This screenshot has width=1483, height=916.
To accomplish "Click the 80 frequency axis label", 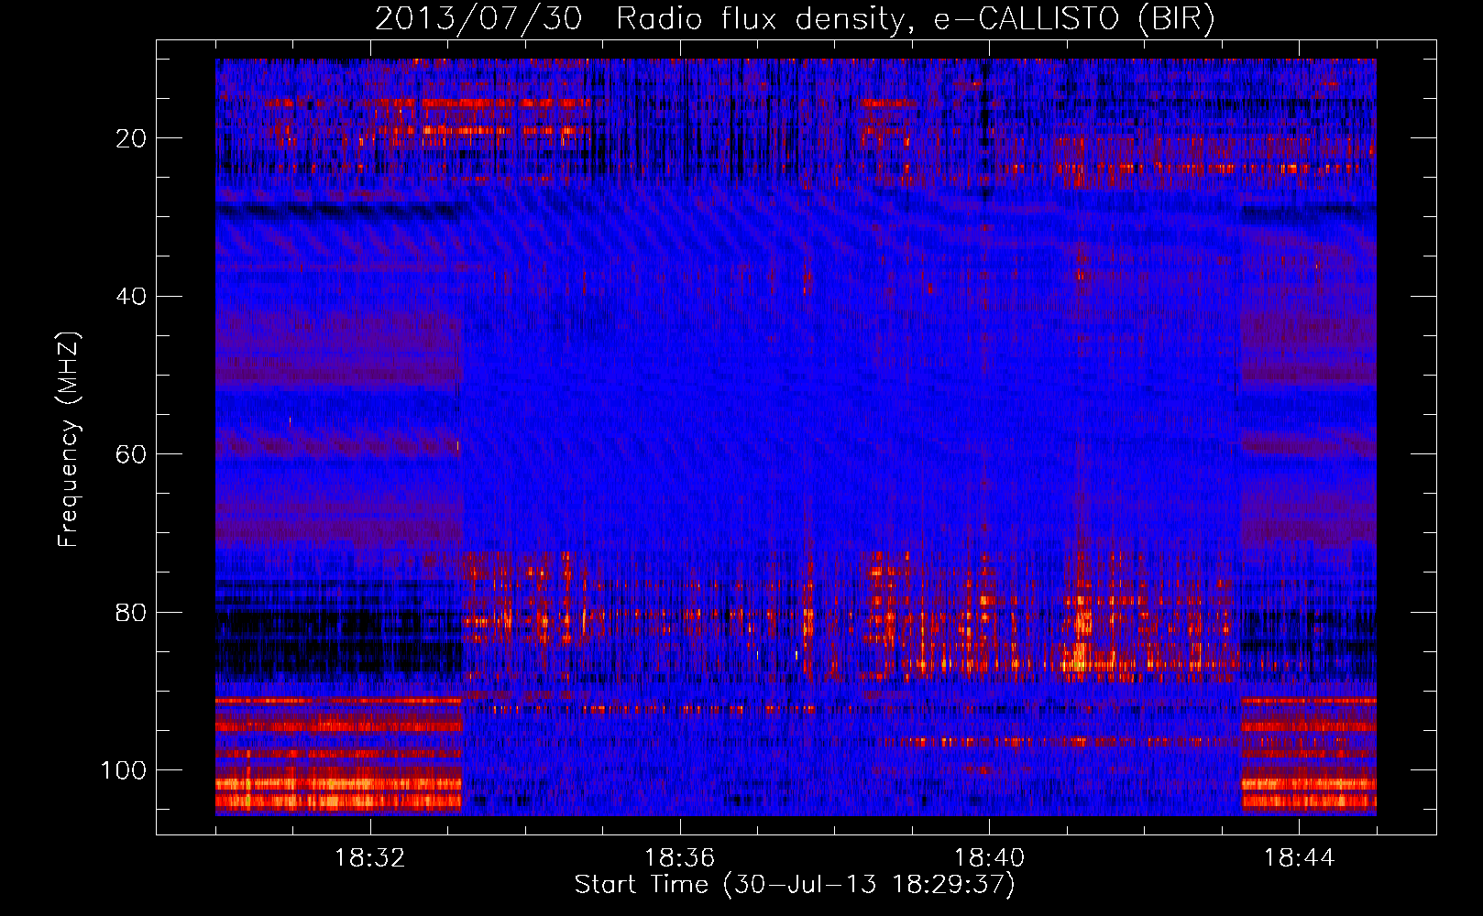I will point(132,613).
